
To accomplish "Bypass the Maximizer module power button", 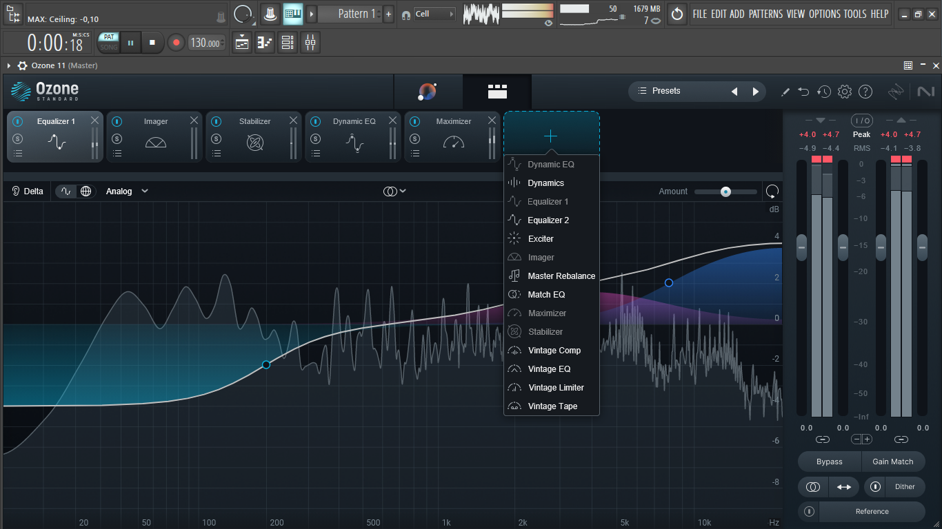I will [x=414, y=121].
